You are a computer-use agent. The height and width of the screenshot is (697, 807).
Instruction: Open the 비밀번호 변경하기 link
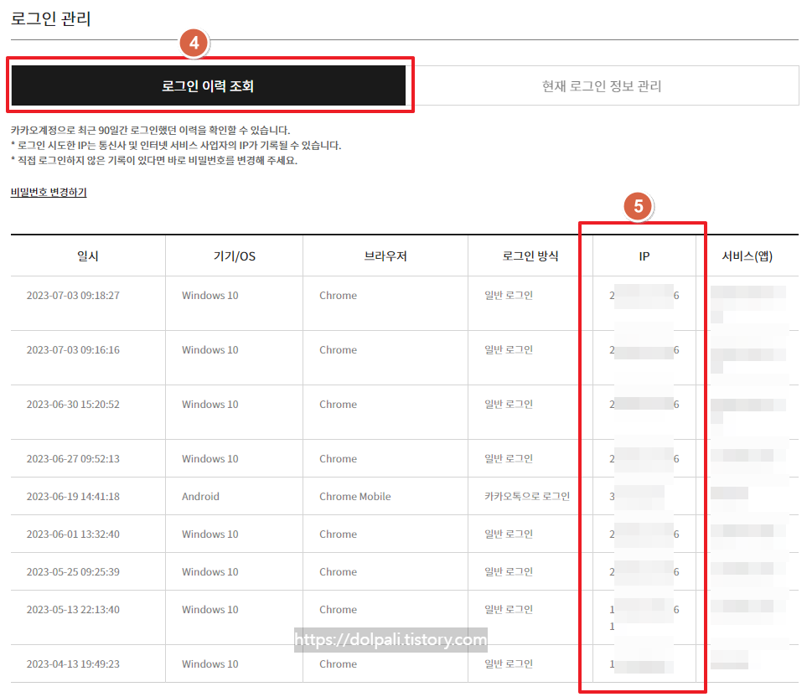pos(49,193)
